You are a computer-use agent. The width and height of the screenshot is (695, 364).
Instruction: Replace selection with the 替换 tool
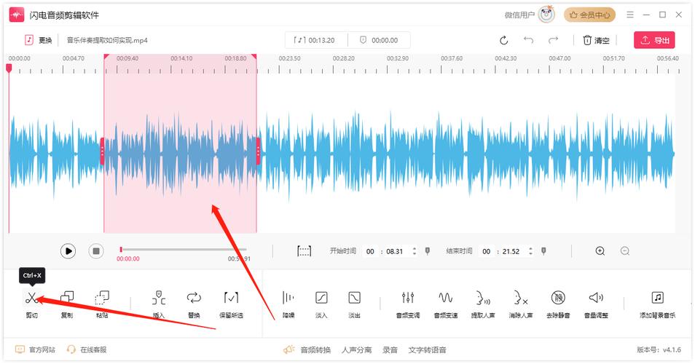(x=194, y=304)
